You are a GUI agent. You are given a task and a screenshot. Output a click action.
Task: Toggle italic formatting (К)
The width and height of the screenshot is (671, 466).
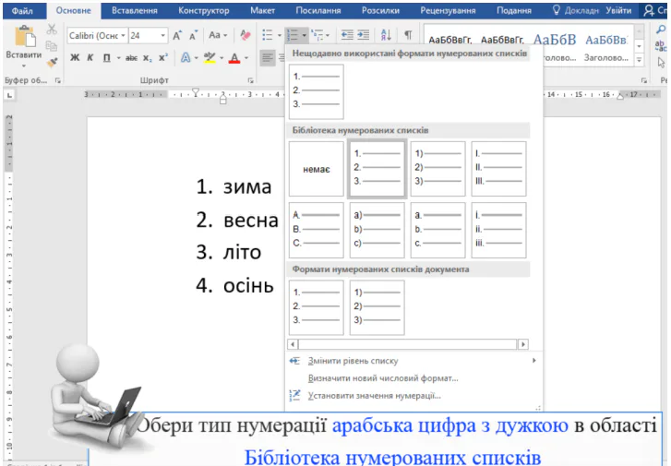pos(90,57)
